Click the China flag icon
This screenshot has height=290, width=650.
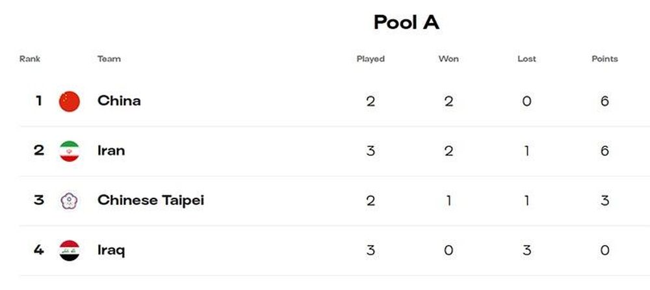click(x=70, y=101)
